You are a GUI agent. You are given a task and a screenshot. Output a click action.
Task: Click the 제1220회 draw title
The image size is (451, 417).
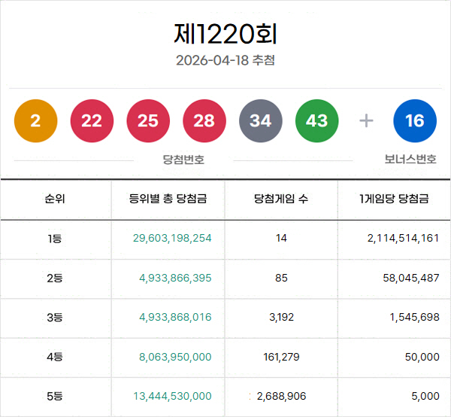225,34
